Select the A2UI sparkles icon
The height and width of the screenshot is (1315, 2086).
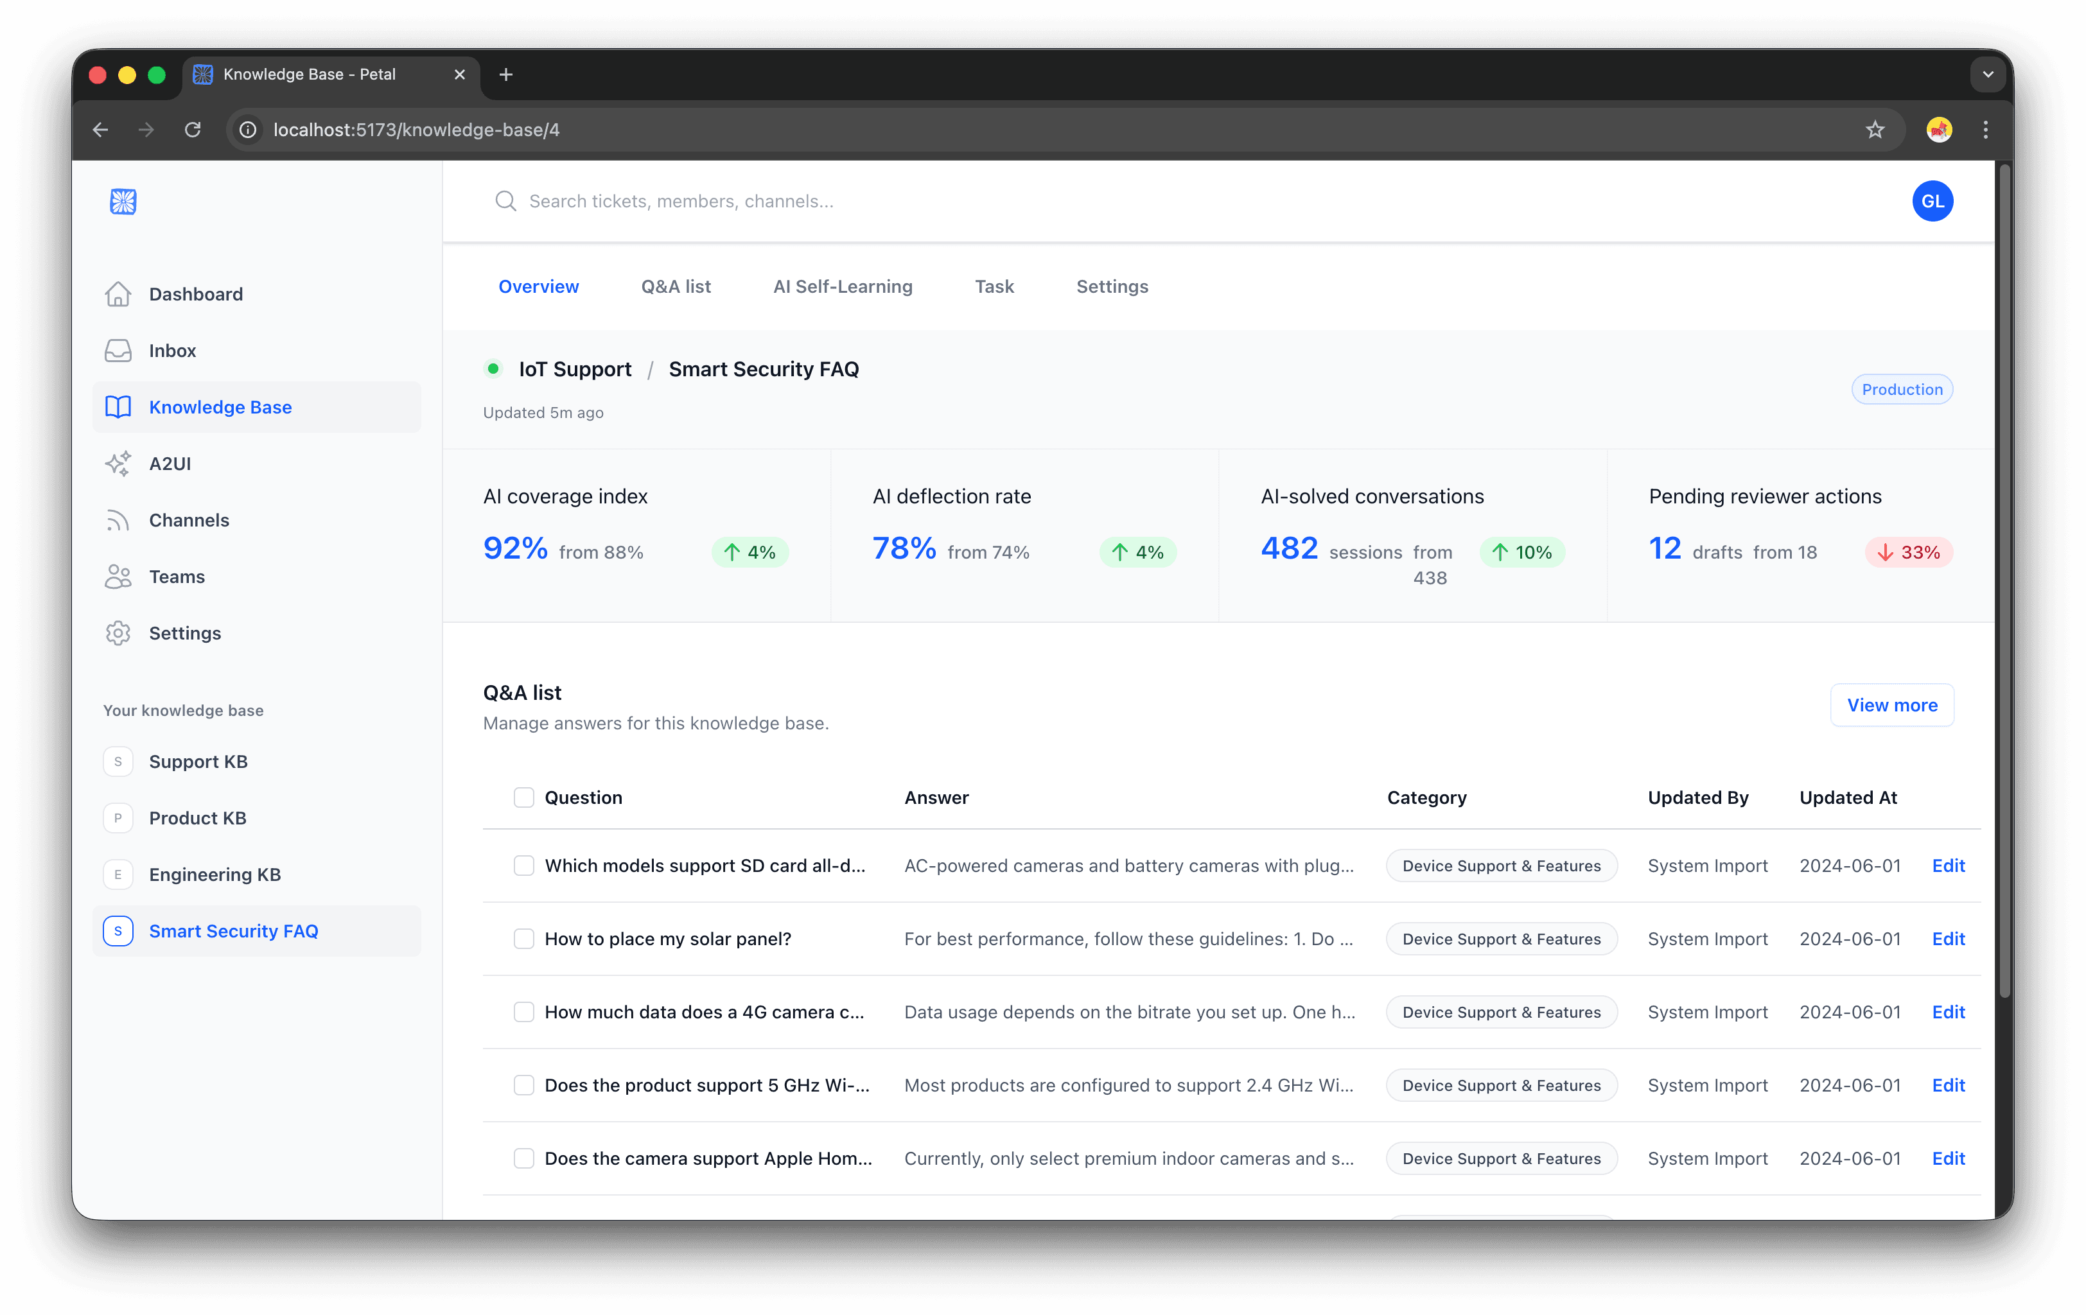pos(119,464)
